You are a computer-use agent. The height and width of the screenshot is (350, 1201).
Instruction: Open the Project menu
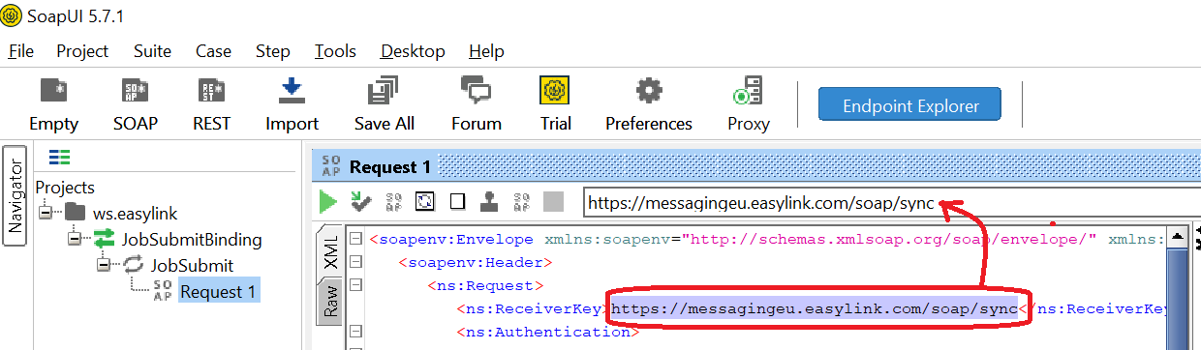[x=82, y=51]
